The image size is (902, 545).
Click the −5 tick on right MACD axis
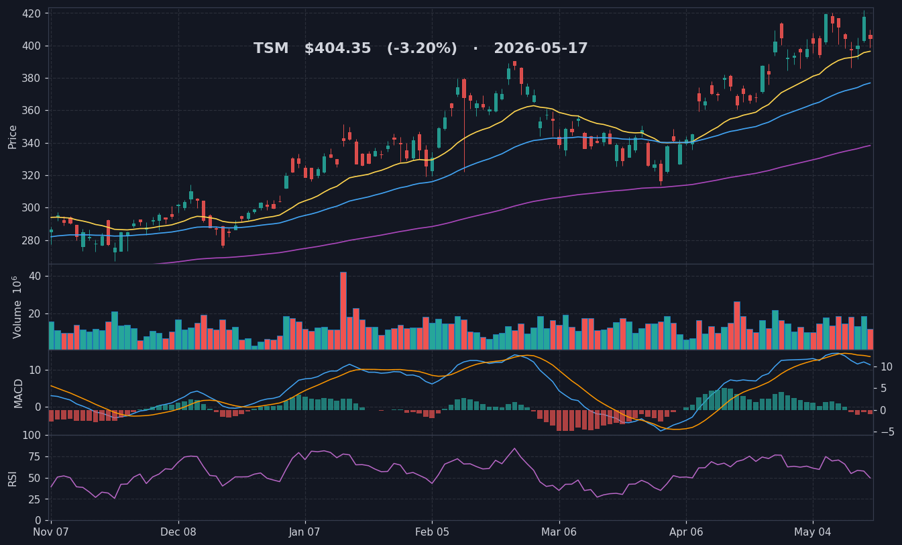pyautogui.click(x=887, y=432)
